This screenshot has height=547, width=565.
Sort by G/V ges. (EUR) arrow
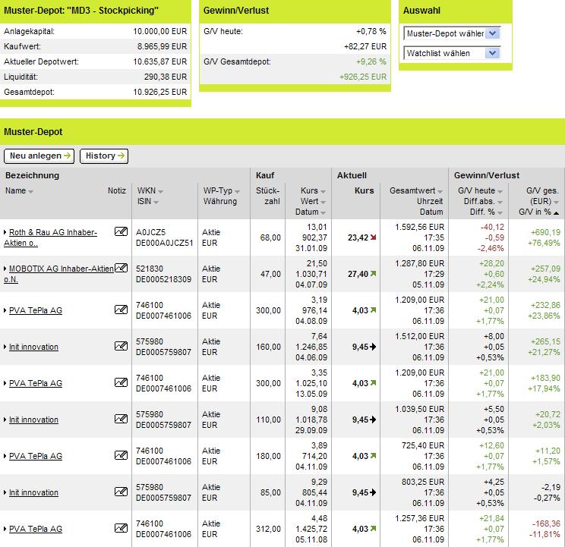[556, 203]
